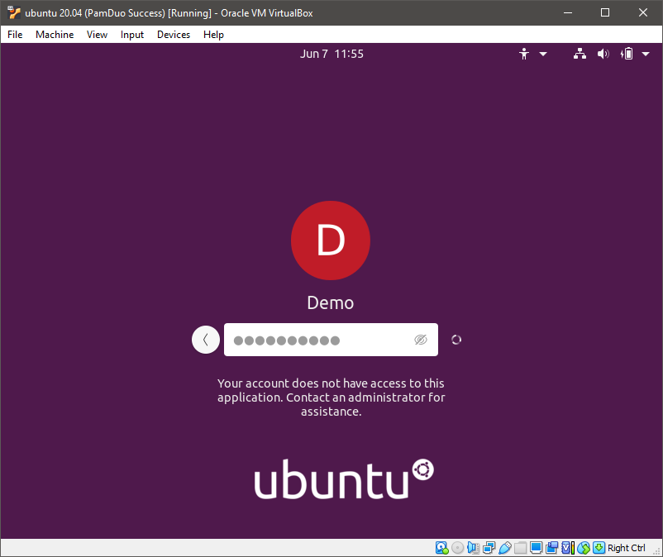The width and height of the screenshot is (663, 557).
Task: Click the hard disk activity indicator
Action: 441,548
